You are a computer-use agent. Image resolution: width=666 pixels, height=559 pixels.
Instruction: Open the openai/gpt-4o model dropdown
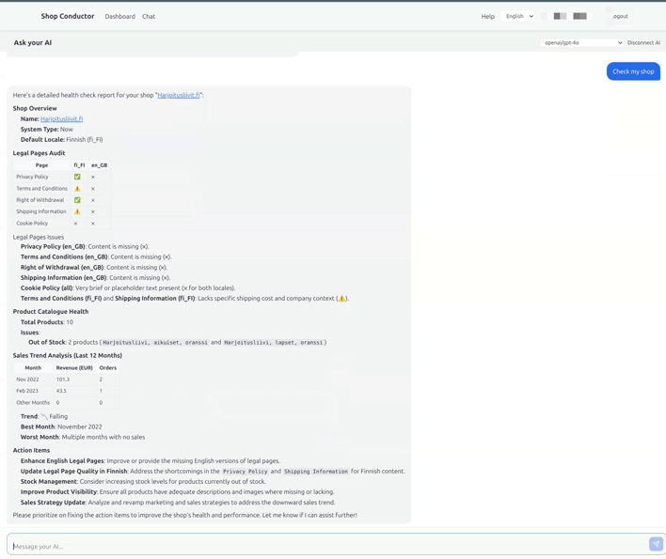tap(582, 42)
